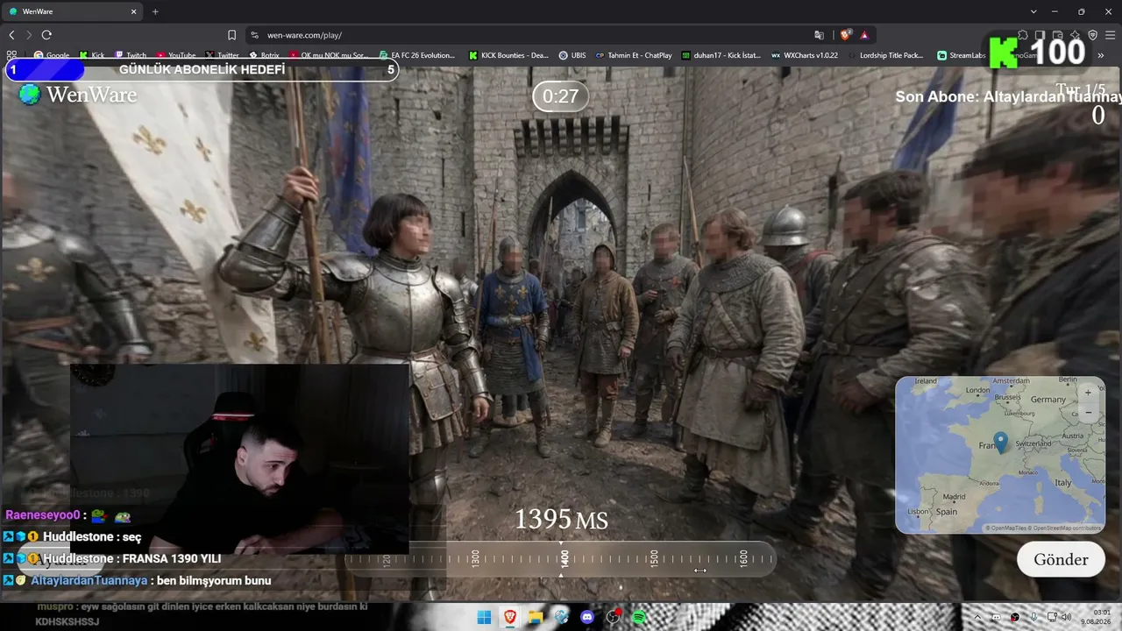Click Italy on the mini map
The width and height of the screenshot is (1122, 631).
click(x=1062, y=482)
